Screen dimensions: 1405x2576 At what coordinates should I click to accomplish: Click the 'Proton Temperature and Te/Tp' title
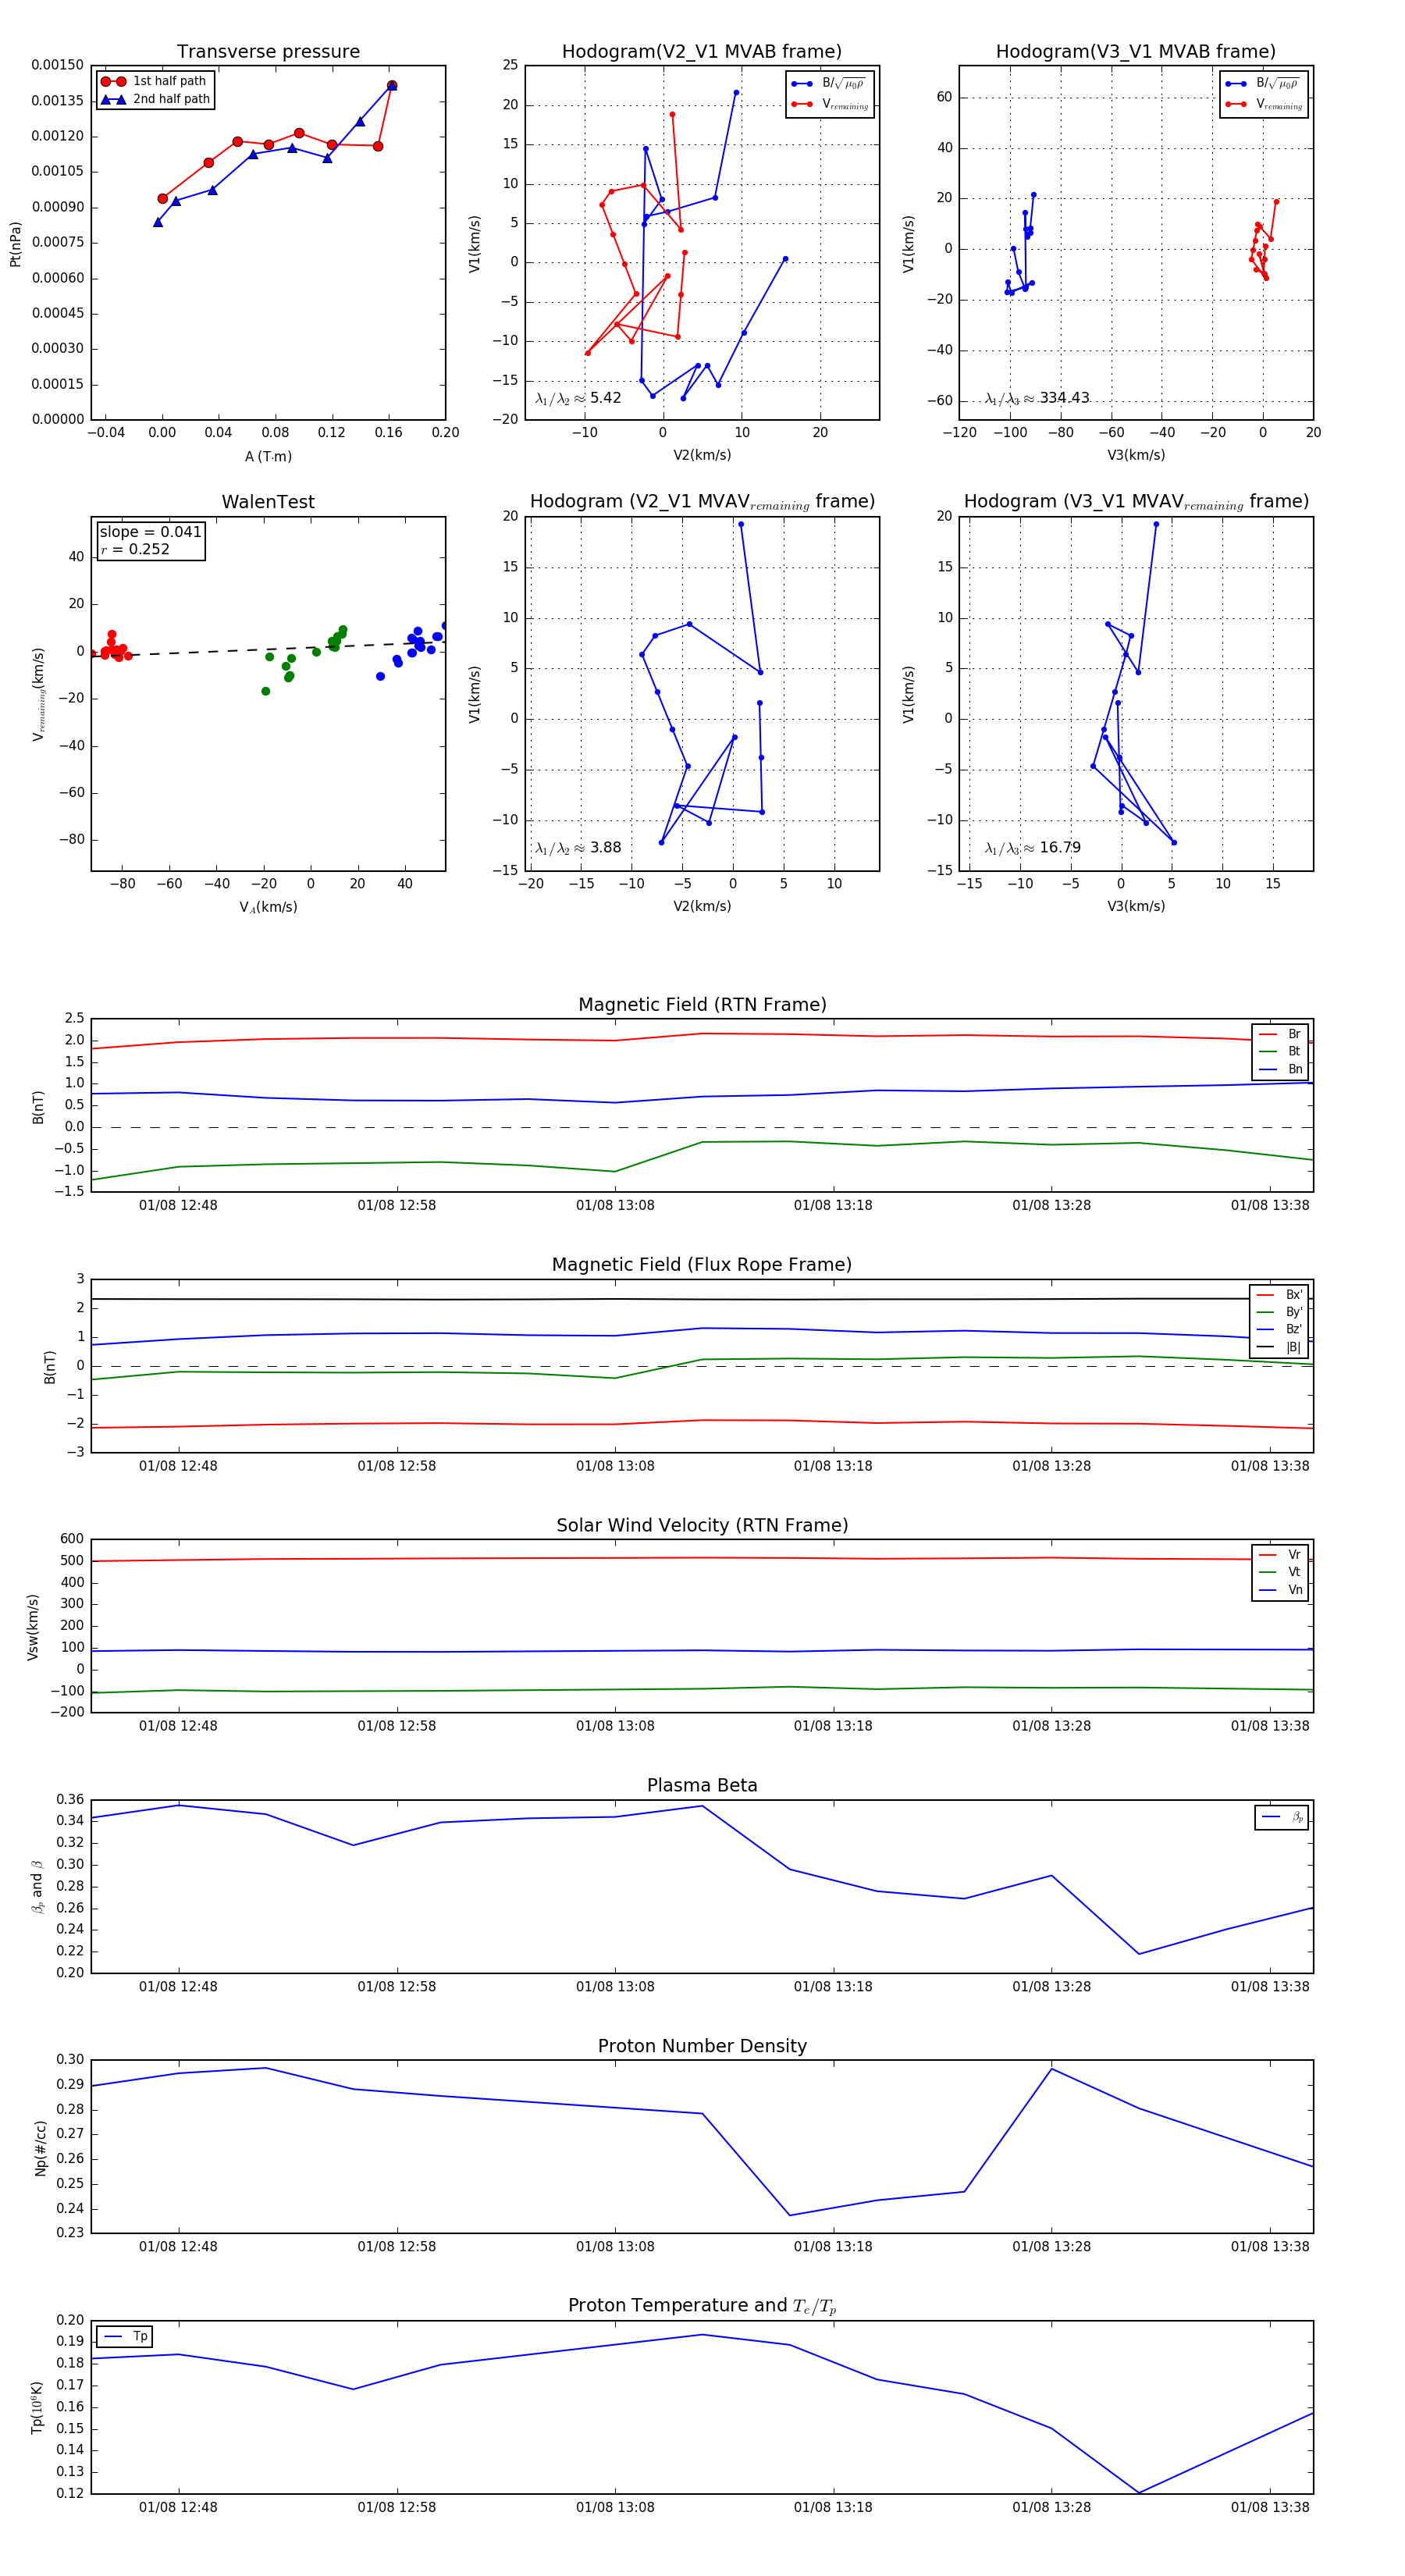click(702, 2306)
